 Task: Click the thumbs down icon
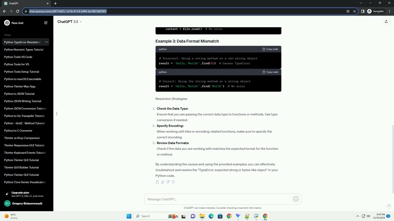[168, 182]
